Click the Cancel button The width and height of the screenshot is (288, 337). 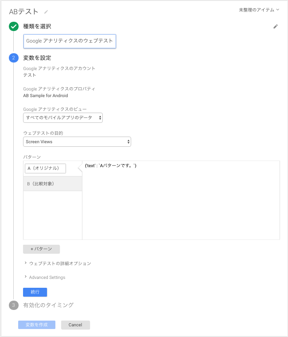coord(75,325)
